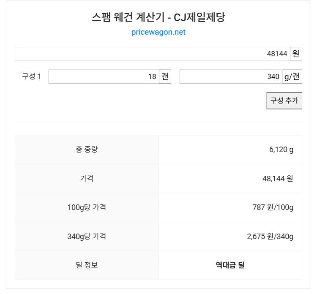Focus the can count field showing 18
Screen dimensions: 317x294
(x=104, y=77)
